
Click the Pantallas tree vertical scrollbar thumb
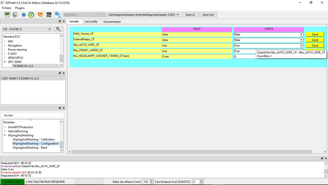(x=61, y=145)
